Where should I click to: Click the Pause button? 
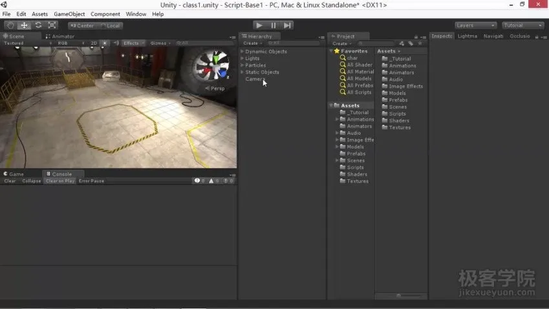click(274, 25)
